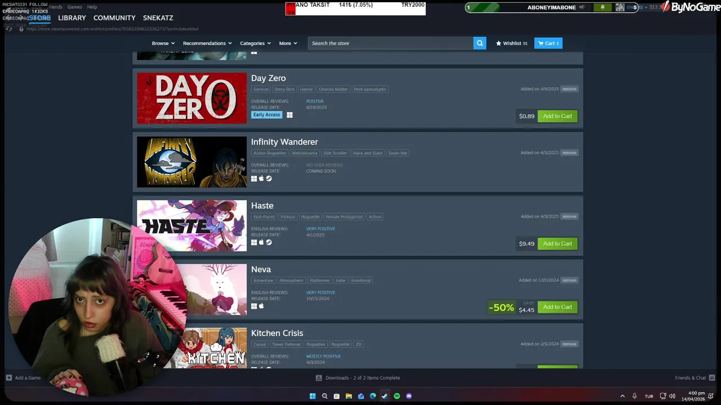721x405 pixels.
Task: Open the Games menu
Action: [x=74, y=7]
